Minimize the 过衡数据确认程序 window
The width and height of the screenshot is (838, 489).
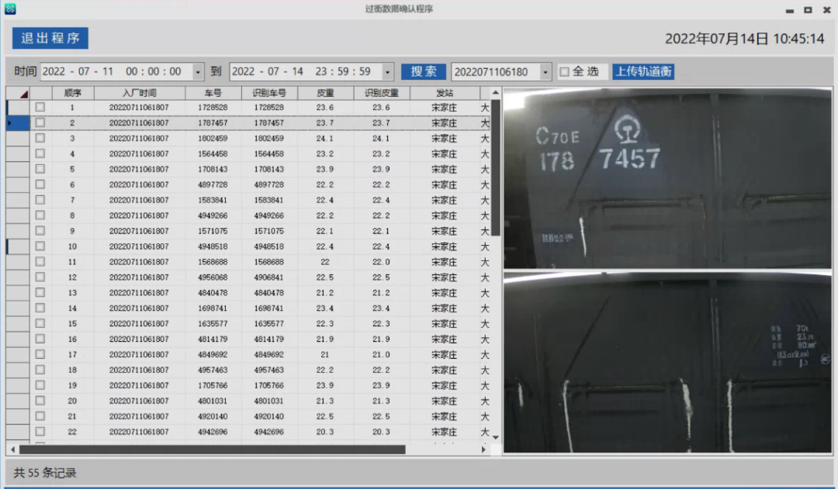789,9
